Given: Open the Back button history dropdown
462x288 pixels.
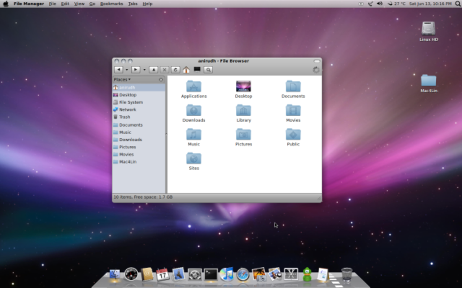Looking at the screenshot, I should [x=127, y=69].
